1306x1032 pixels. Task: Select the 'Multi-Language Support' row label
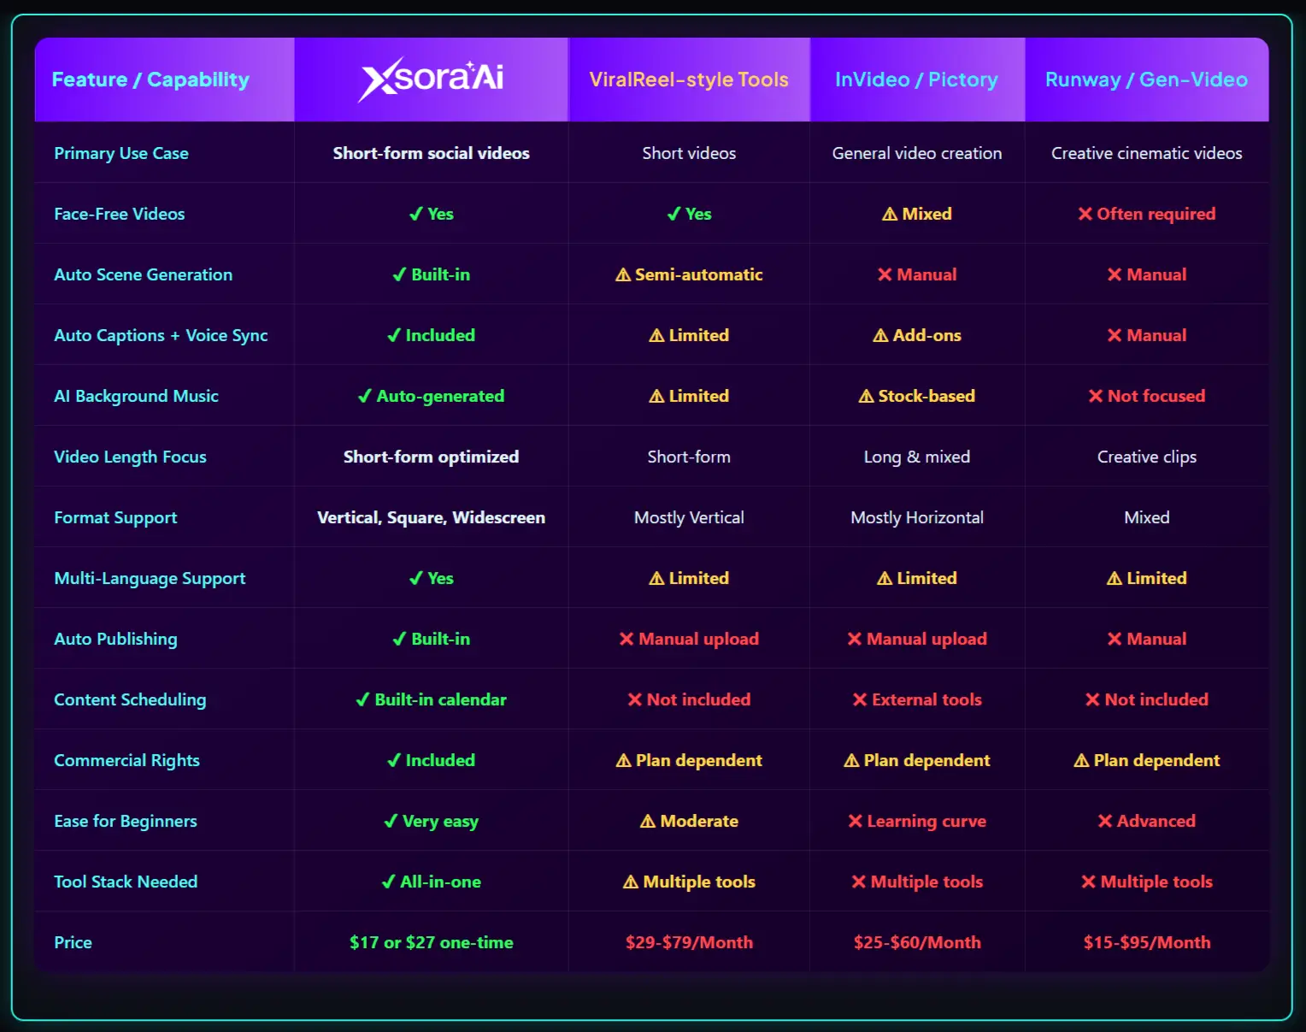[150, 578]
